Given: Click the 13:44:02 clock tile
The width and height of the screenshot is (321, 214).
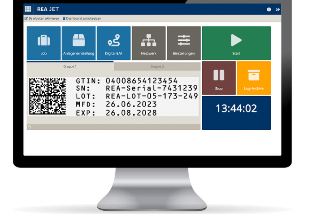Looking at the screenshot, I should [x=236, y=113].
